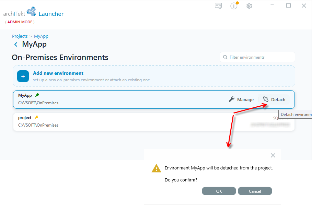Go back using the left chevron

pos(16,44)
